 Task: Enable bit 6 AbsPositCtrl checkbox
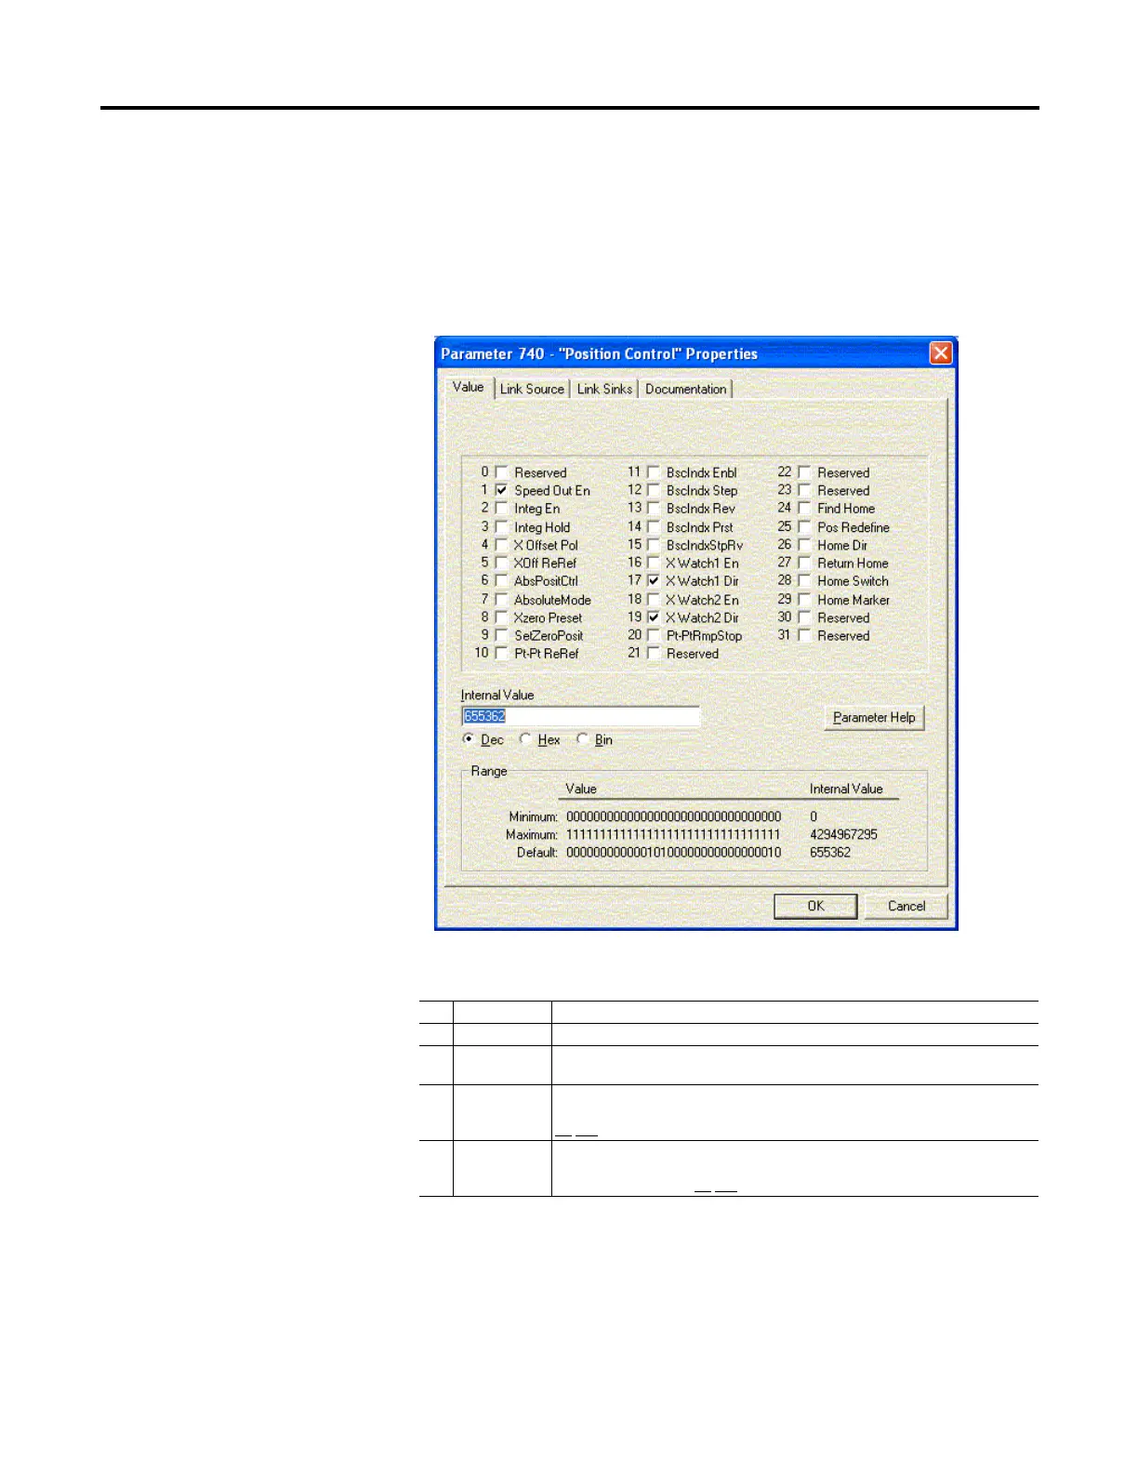click(x=501, y=581)
